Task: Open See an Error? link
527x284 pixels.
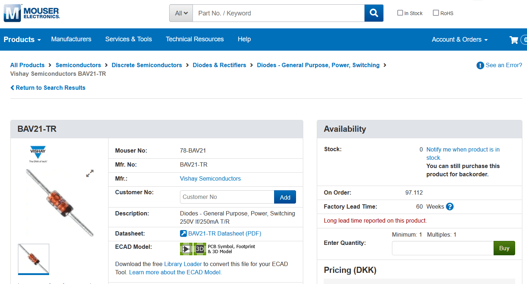Action: (504, 65)
